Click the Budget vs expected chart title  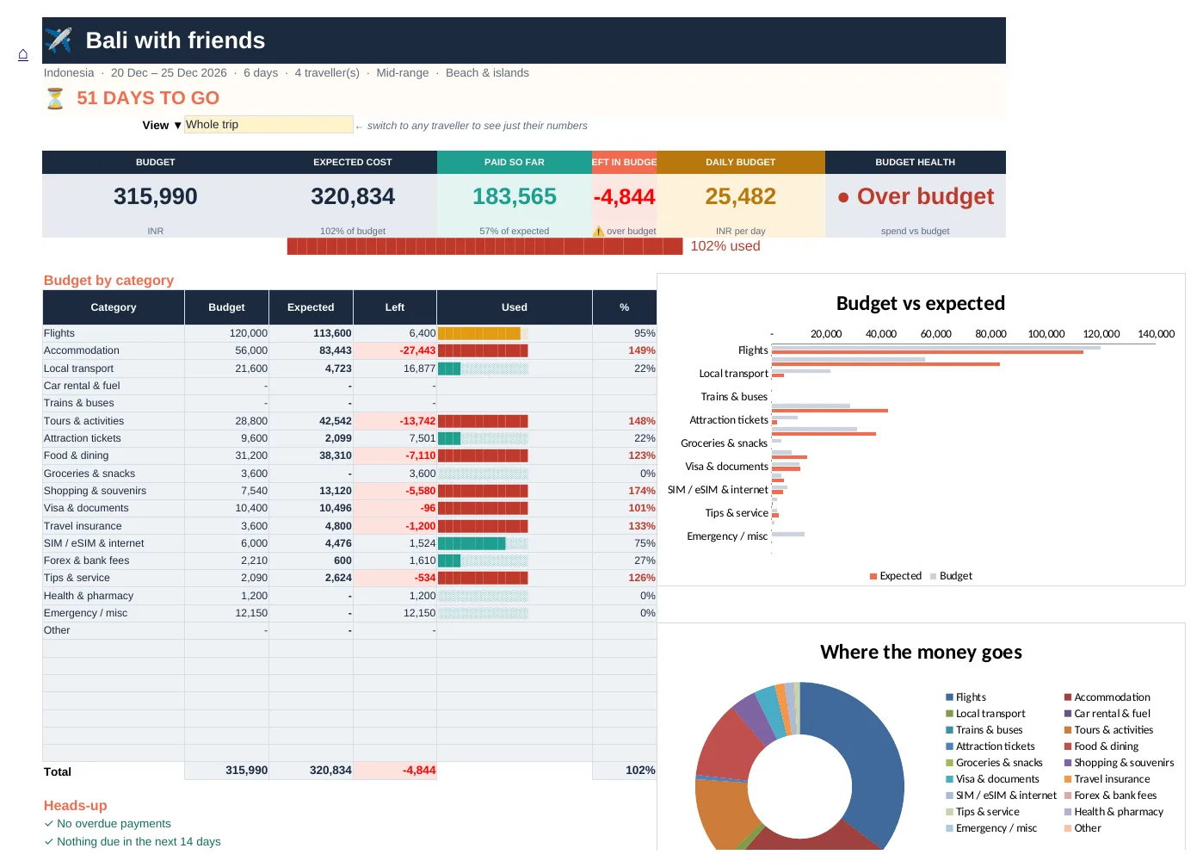pyautogui.click(x=921, y=303)
